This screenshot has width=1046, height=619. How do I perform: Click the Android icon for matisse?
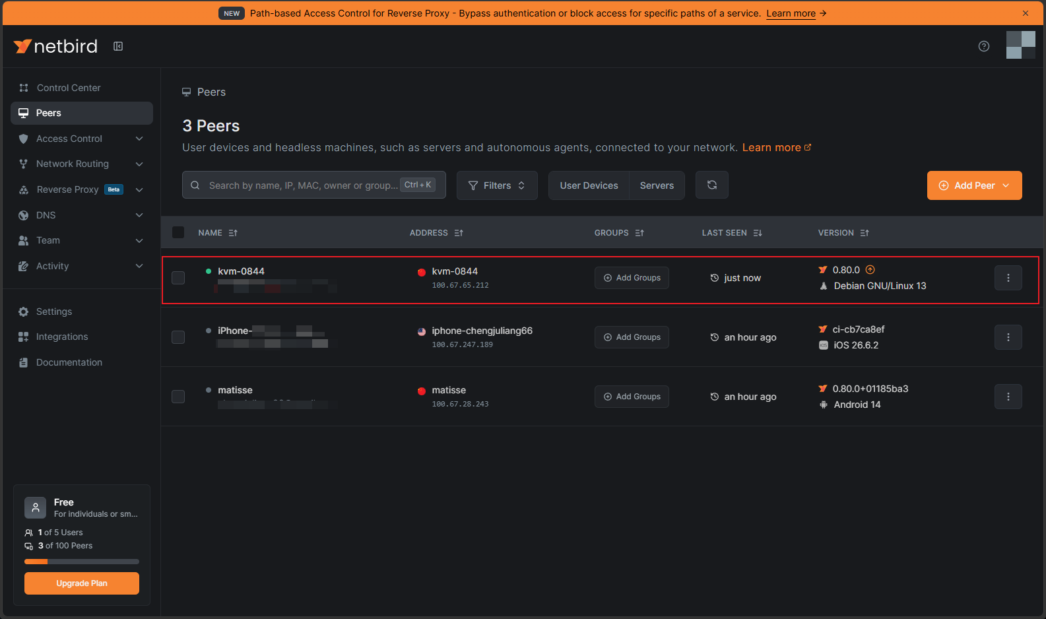click(x=824, y=405)
